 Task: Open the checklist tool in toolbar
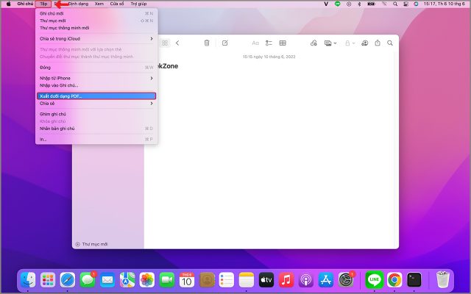(x=269, y=43)
